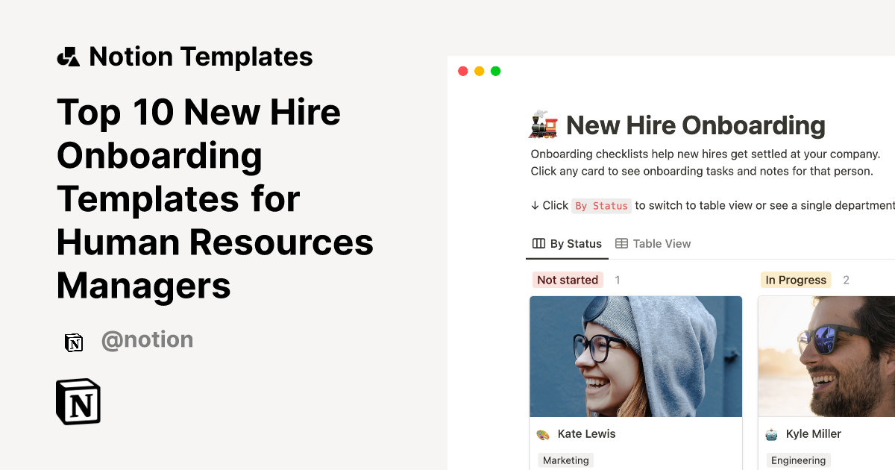Click the Not started status pill
Image resolution: width=895 pixels, height=470 pixels.
[x=568, y=280]
